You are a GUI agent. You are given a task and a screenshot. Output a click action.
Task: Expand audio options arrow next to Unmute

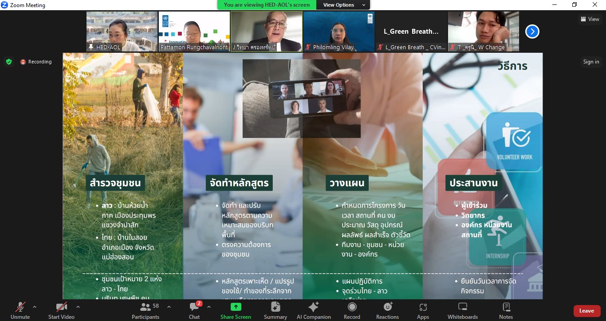point(35,307)
